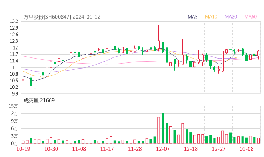Click the MA10 legend label
264x157 pixels.
(x=211, y=17)
